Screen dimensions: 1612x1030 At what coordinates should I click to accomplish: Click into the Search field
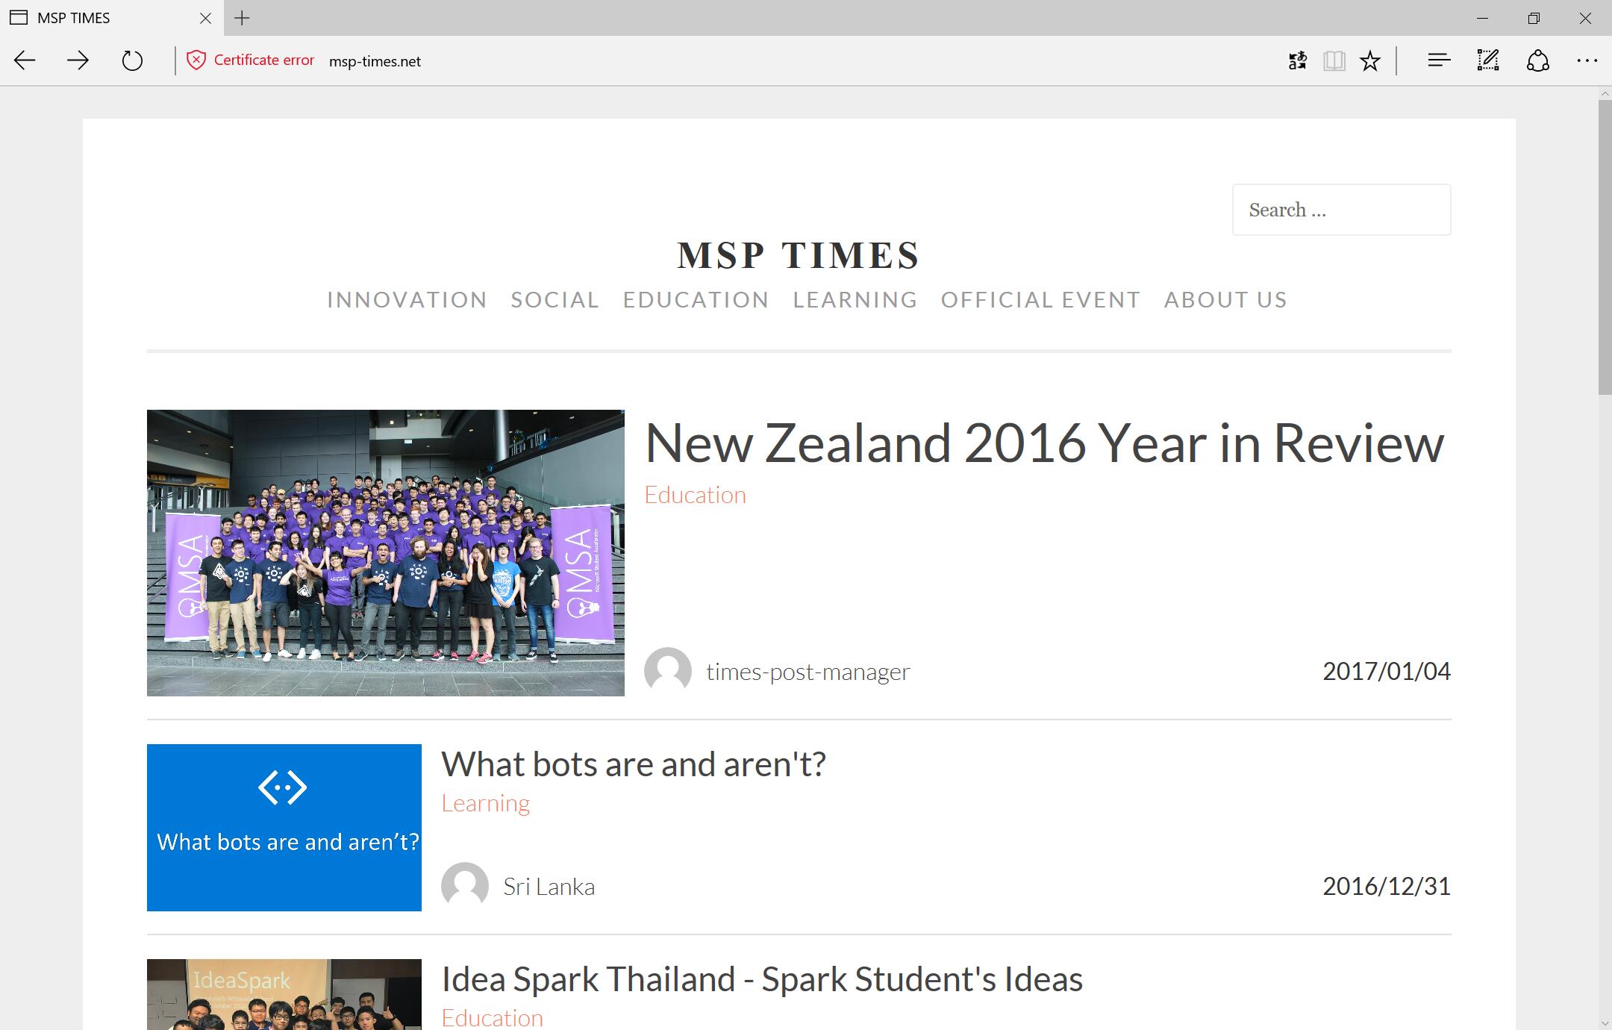1341,210
